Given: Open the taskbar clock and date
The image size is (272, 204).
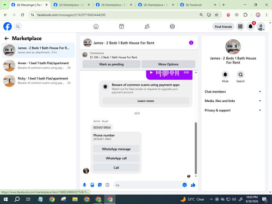Looking at the screenshot, I should pyautogui.click(x=252, y=199).
